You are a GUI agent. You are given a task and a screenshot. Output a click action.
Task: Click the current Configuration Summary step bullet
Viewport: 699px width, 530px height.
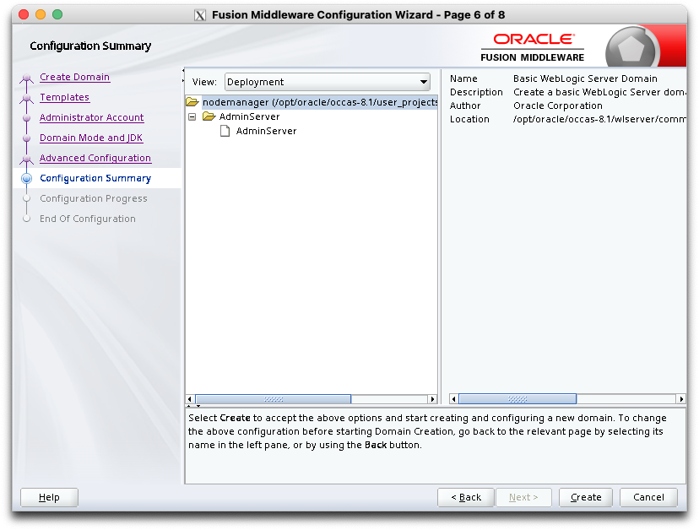(x=27, y=178)
